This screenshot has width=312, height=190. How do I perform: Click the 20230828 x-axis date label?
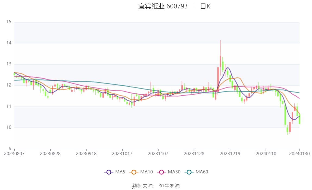(x=50, y=154)
